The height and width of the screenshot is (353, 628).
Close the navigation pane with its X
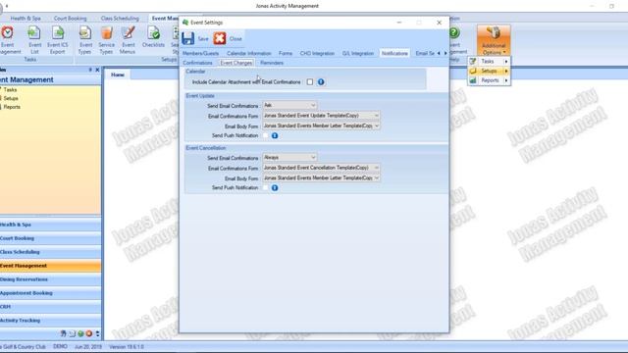tap(97, 70)
